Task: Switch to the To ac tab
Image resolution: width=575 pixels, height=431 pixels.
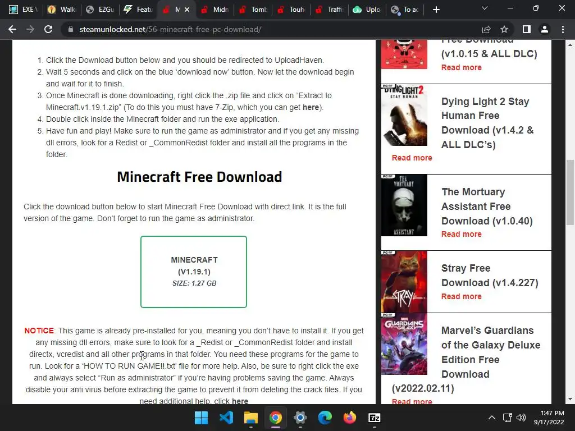Action: [405, 10]
